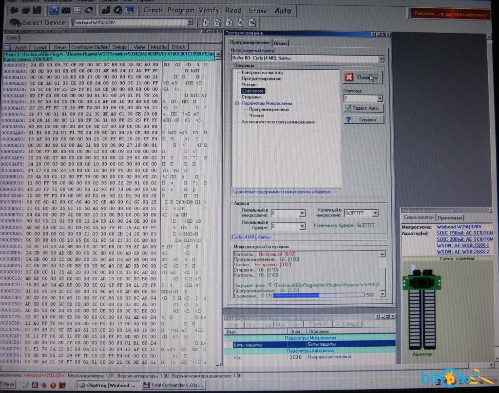Switch to Total Commander taskbar button

tap(173, 385)
